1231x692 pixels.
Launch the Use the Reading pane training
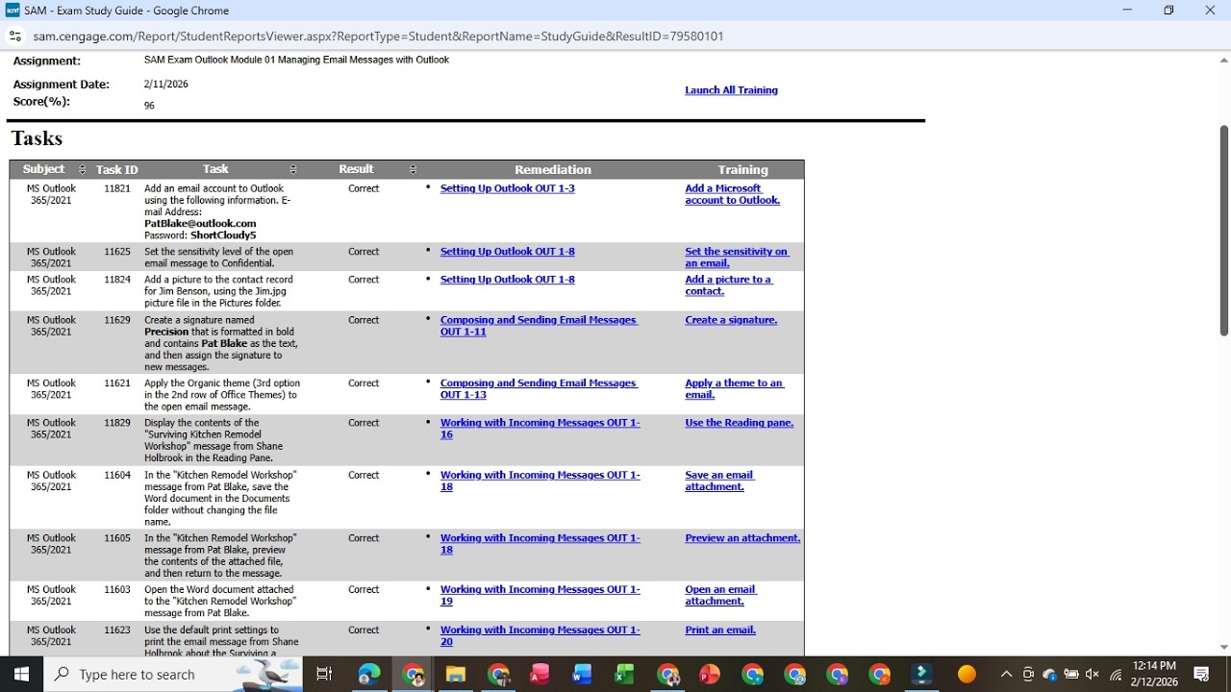click(x=739, y=423)
